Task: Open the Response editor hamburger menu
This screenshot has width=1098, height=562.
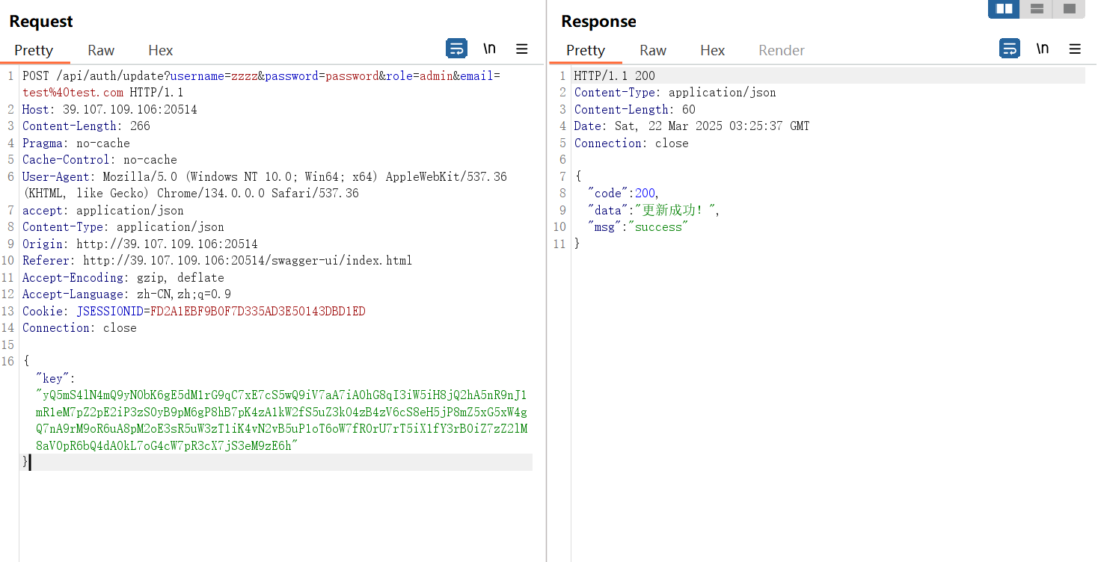Action: [x=1075, y=48]
